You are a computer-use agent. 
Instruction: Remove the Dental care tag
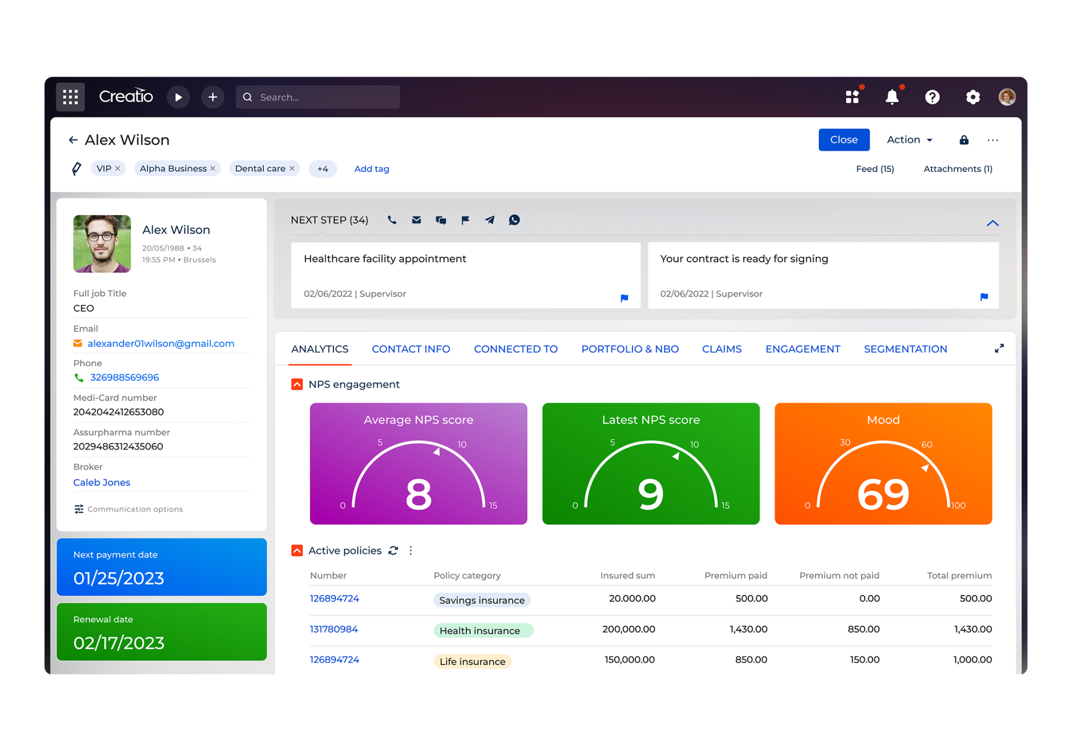(x=292, y=168)
